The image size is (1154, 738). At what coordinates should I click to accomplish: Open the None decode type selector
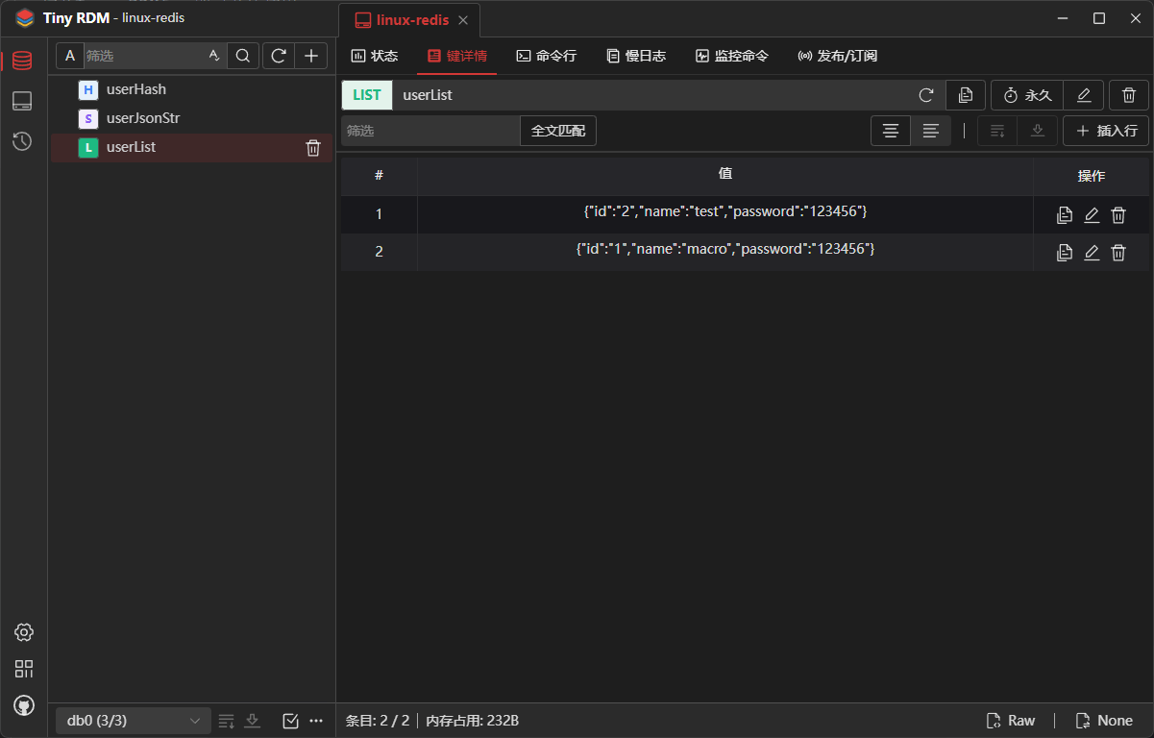pos(1103,721)
